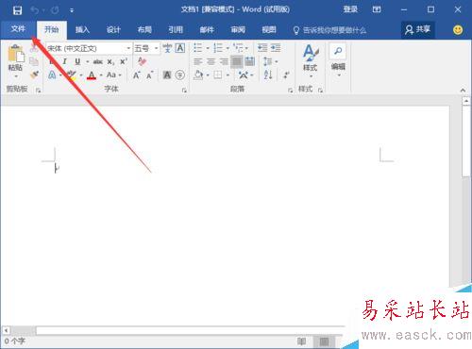Open the clipboard pane launcher
The height and width of the screenshot is (349, 472).
tap(38, 91)
